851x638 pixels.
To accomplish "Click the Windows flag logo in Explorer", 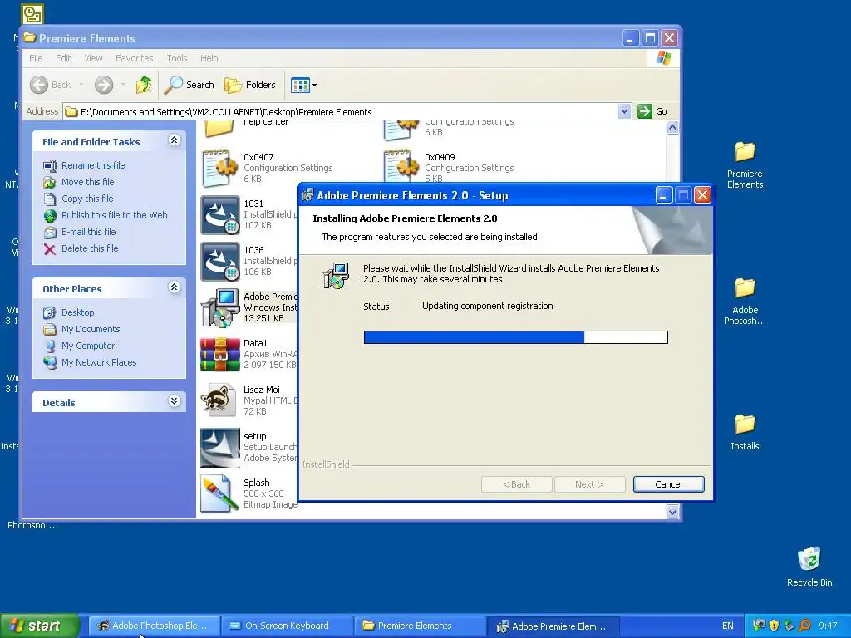I will coord(663,58).
